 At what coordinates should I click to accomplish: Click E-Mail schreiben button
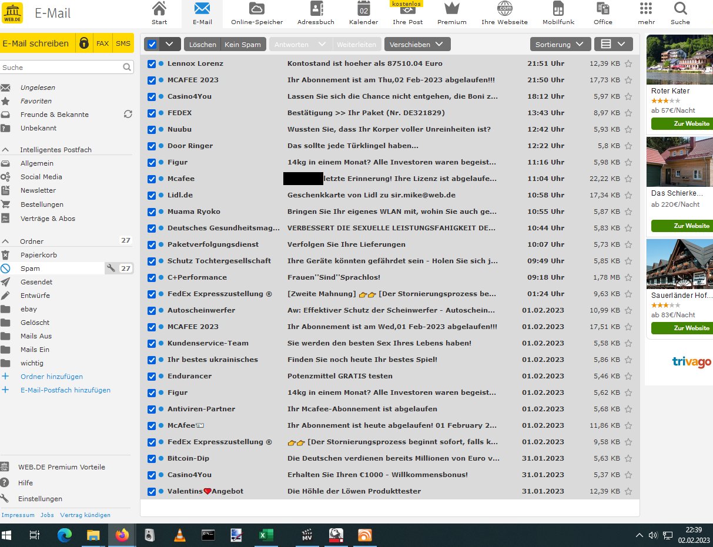(x=38, y=43)
